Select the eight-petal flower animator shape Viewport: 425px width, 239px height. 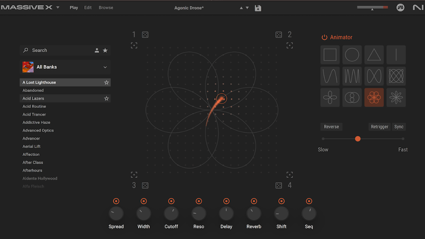396,97
